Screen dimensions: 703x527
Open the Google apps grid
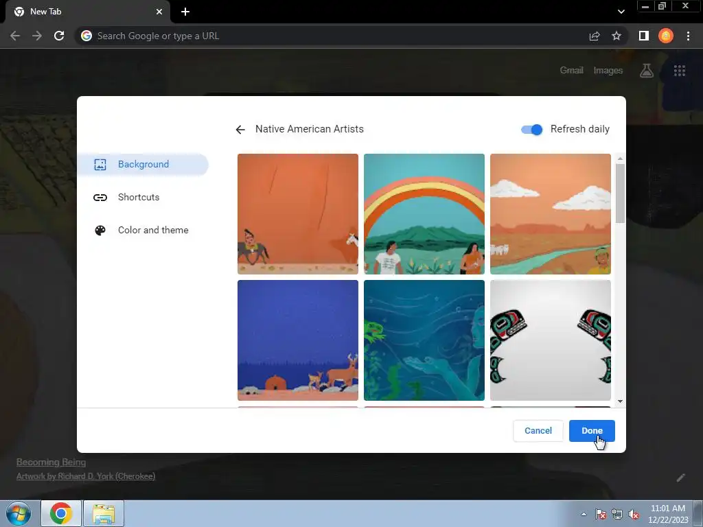coord(679,71)
